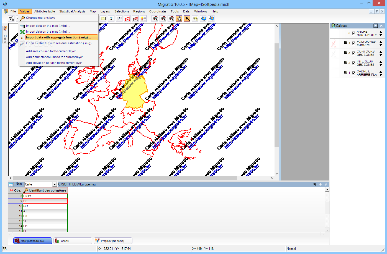The image size is (387, 254).
Task: Select the T text tool
Action: pyautogui.click(x=111, y=19)
